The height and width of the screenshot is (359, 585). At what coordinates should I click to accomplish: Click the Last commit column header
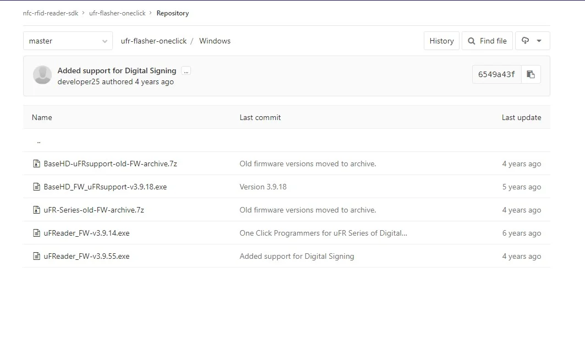(260, 117)
